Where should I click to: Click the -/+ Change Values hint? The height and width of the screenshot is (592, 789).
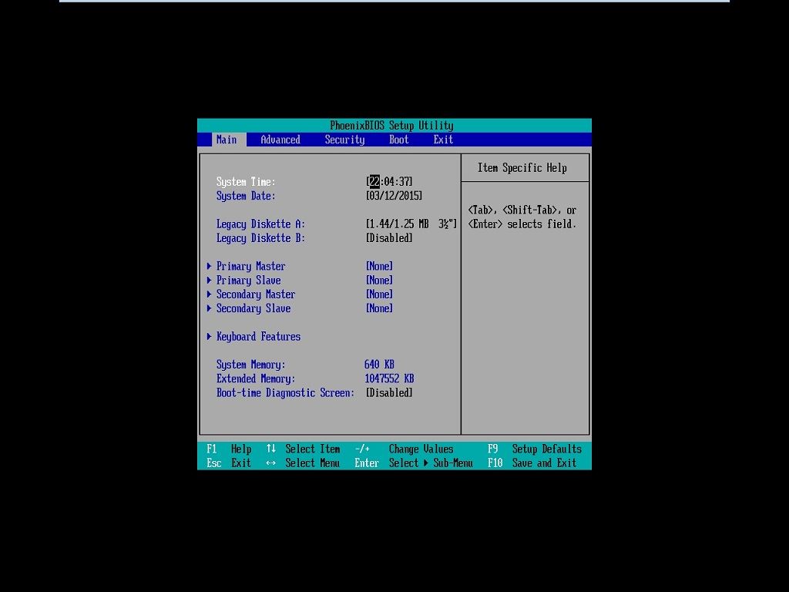click(x=404, y=449)
